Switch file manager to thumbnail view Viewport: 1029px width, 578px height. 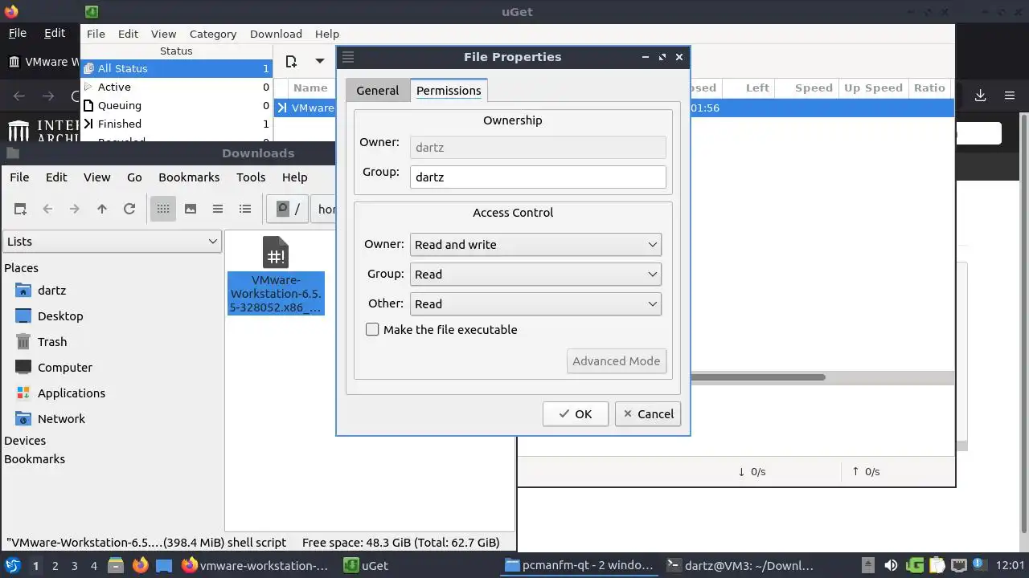click(x=191, y=209)
